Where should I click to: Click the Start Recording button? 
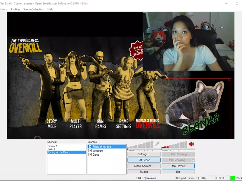point(176,160)
